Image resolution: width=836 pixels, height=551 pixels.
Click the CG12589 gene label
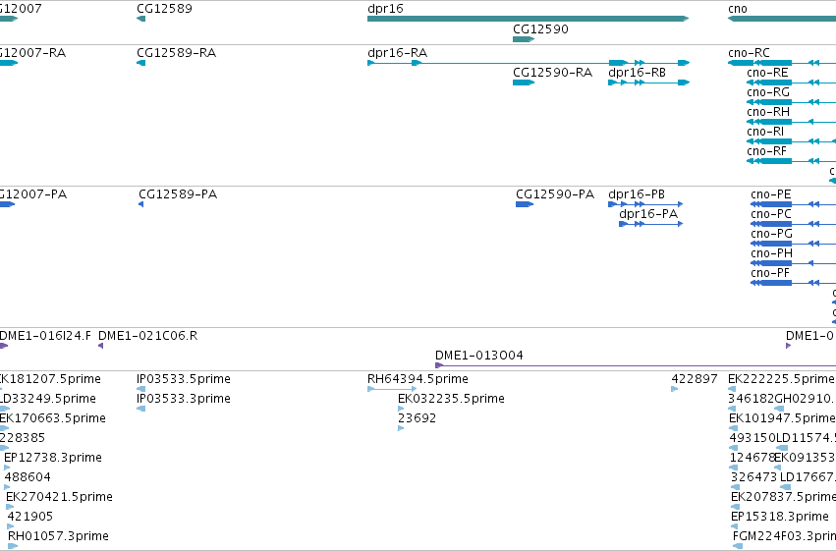click(x=164, y=9)
